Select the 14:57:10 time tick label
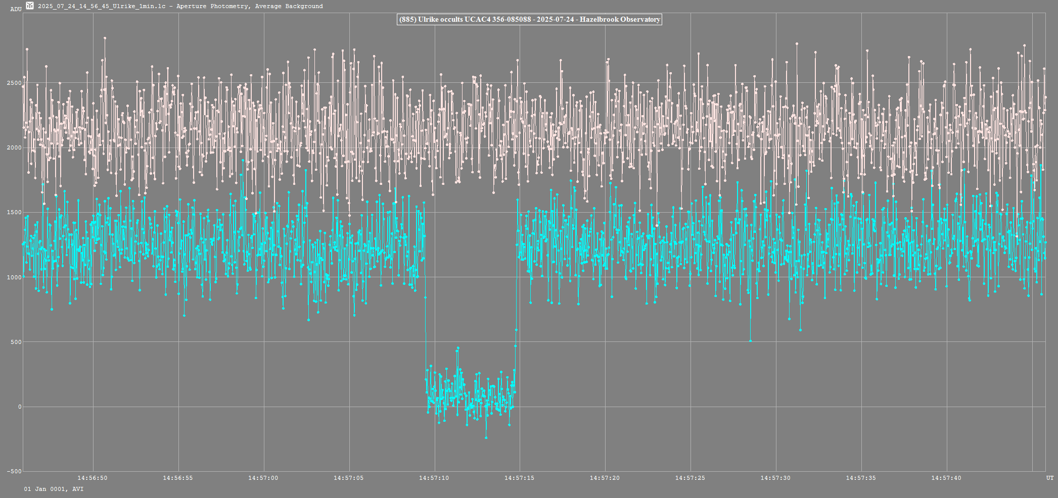 [434, 478]
